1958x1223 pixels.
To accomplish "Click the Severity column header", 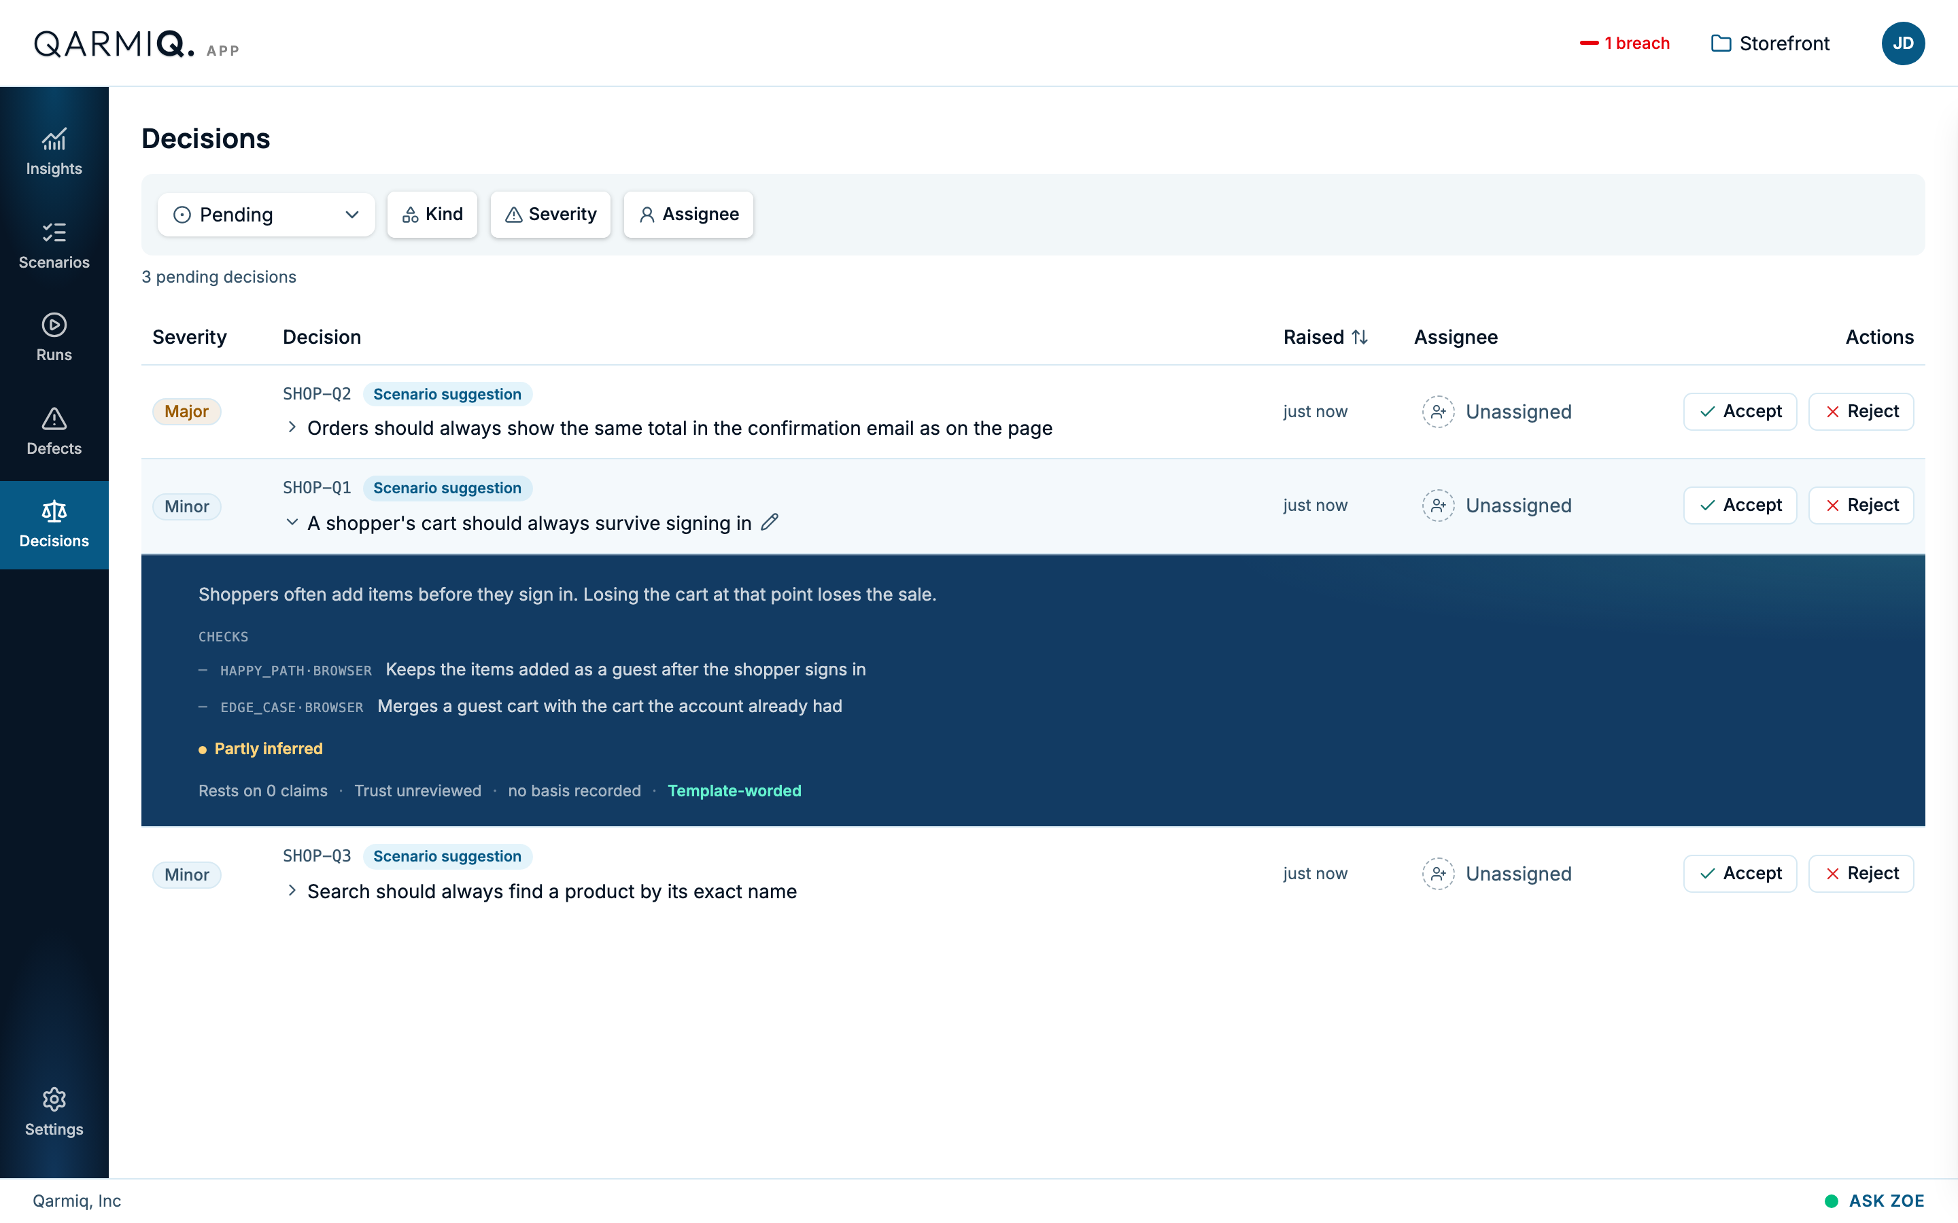I will pyautogui.click(x=189, y=336).
